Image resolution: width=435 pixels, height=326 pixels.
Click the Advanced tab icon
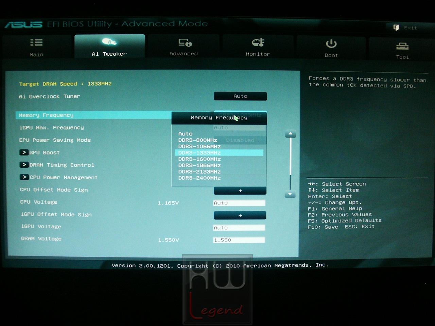[185, 43]
